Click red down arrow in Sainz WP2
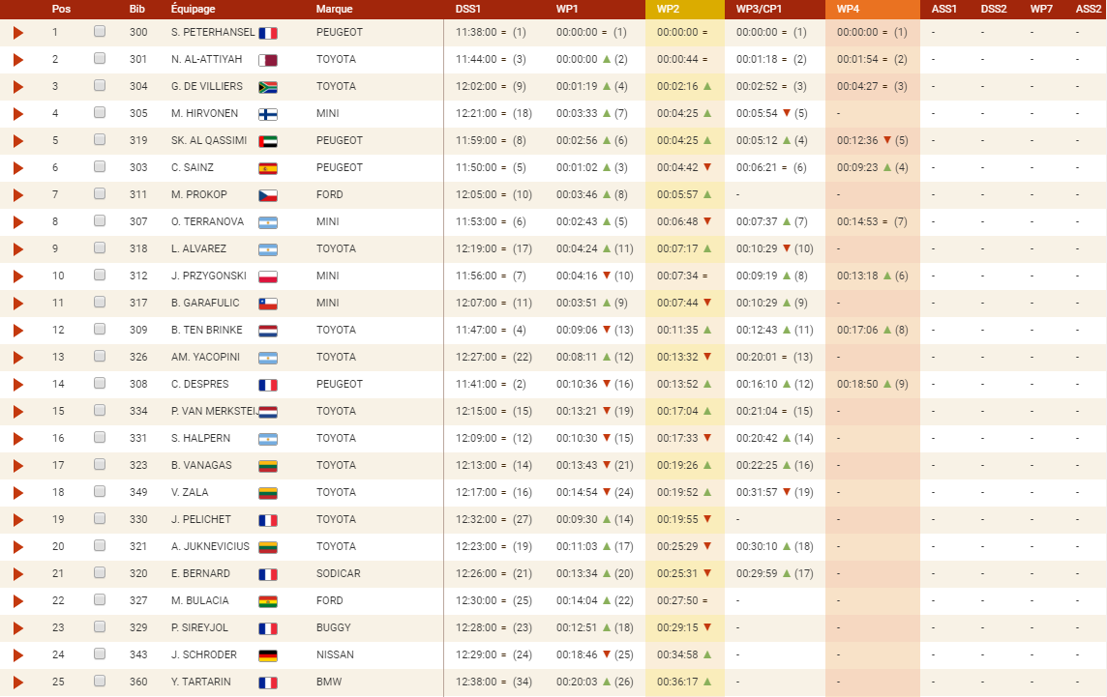 707,167
